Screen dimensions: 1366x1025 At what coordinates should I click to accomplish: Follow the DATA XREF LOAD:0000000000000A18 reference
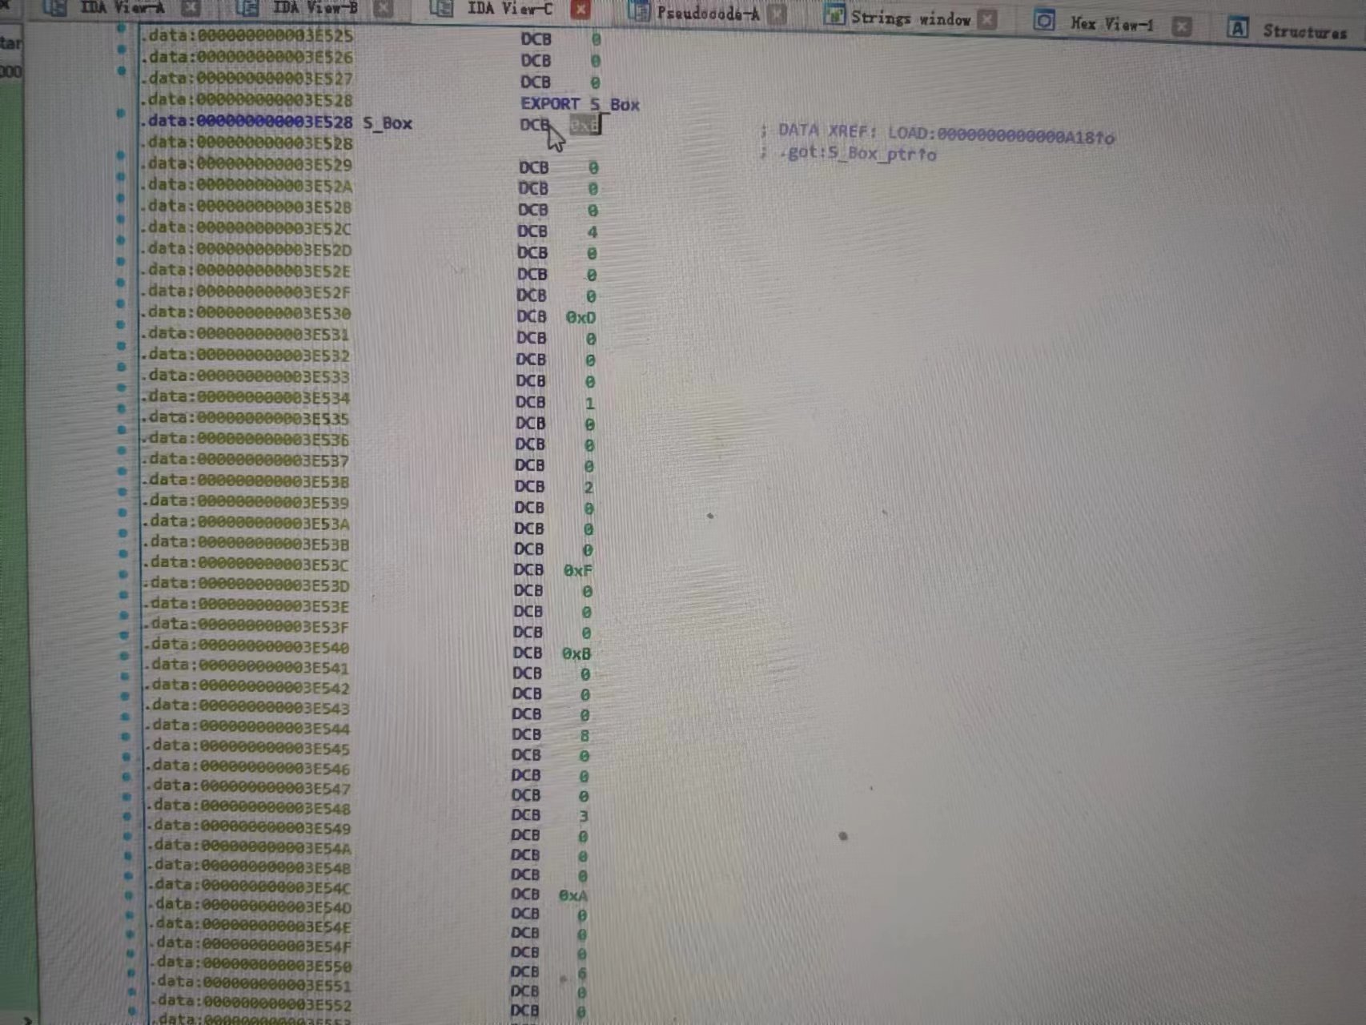pyautogui.click(x=946, y=134)
